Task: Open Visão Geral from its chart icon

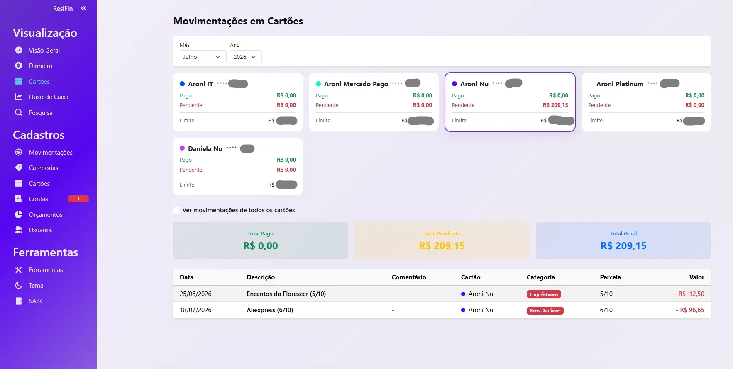Action: [x=19, y=50]
